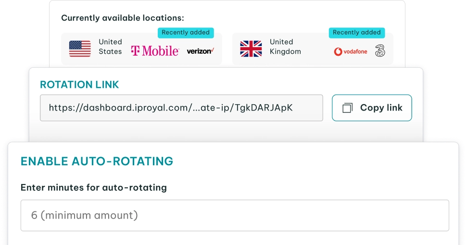Click the Verizon carrier logo

coord(200,50)
